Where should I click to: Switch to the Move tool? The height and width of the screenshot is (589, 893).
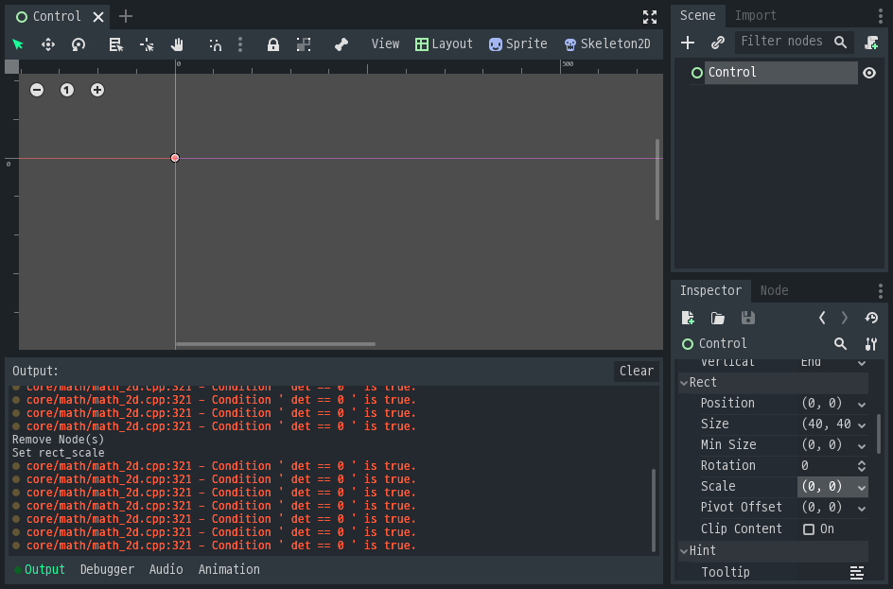[x=47, y=43]
